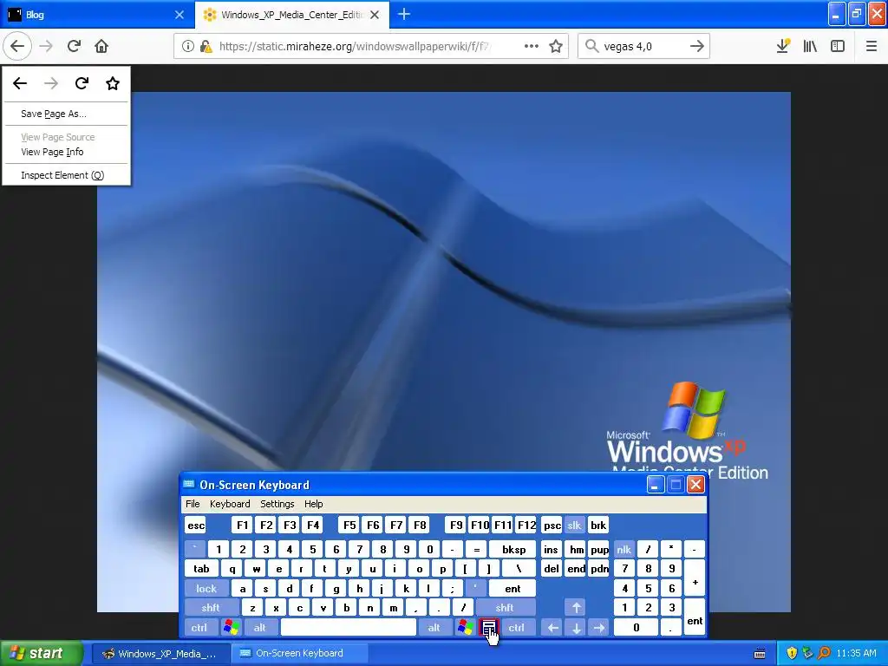Click the numpad 0 key

tap(636, 628)
